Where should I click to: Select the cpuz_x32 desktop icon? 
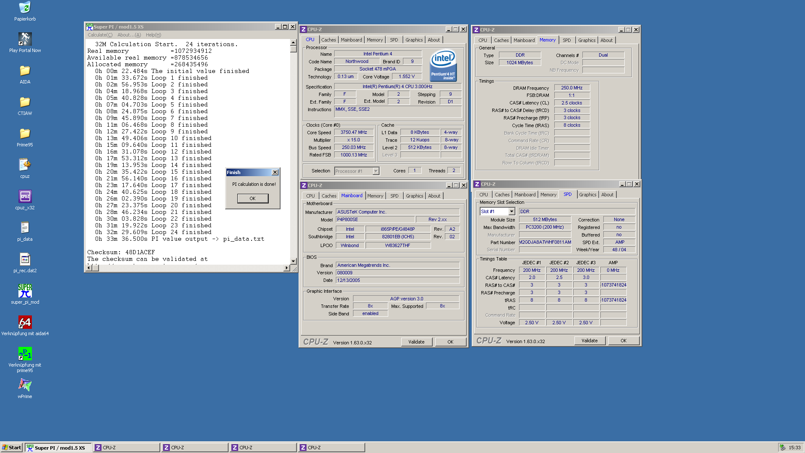click(x=25, y=196)
